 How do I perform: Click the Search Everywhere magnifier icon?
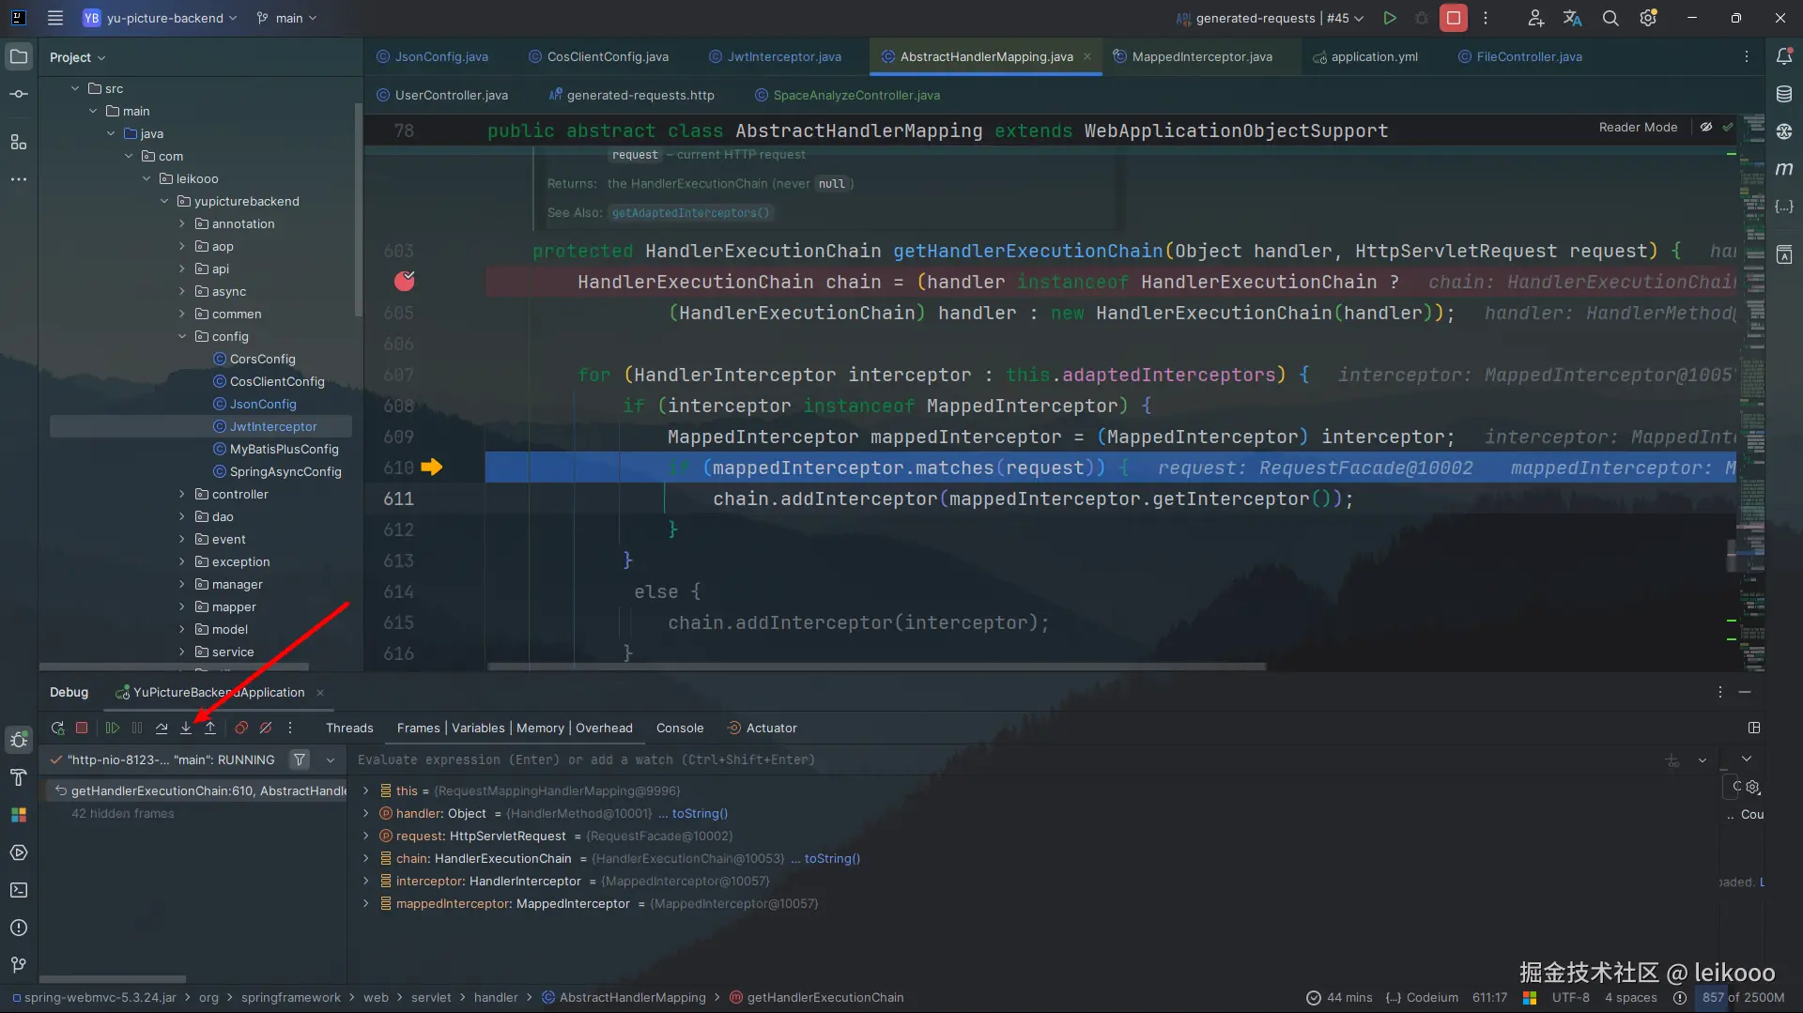[x=1610, y=18]
